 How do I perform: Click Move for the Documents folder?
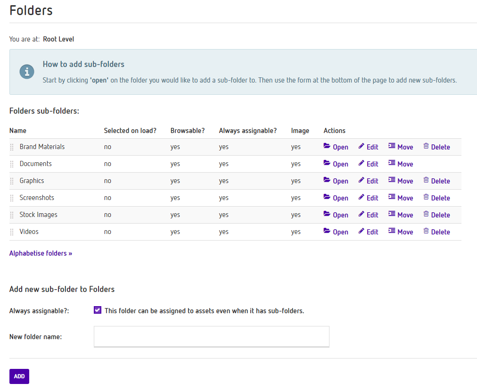[401, 164]
